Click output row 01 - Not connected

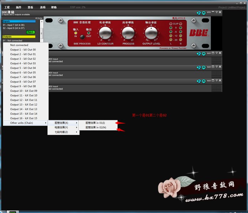[12, 40]
